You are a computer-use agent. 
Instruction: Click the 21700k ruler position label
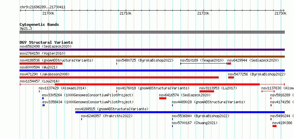tap(48, 13)
